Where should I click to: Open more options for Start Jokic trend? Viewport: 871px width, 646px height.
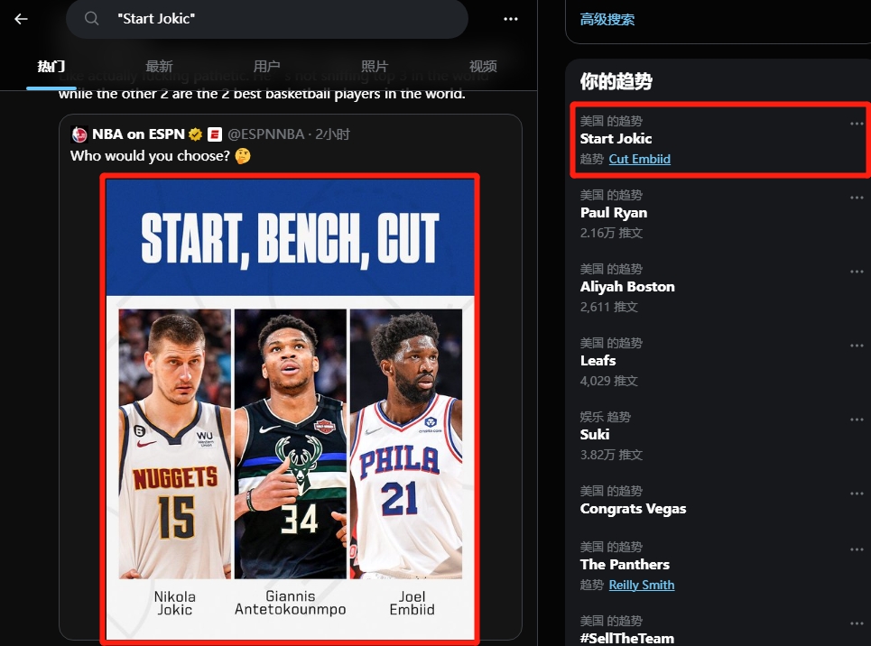856,124
